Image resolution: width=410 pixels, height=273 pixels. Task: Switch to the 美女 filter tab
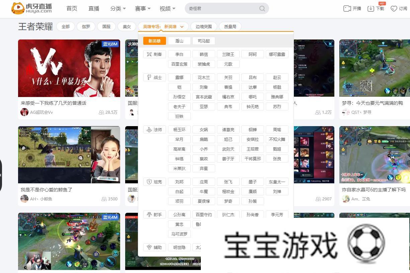(x=127, y=26)
